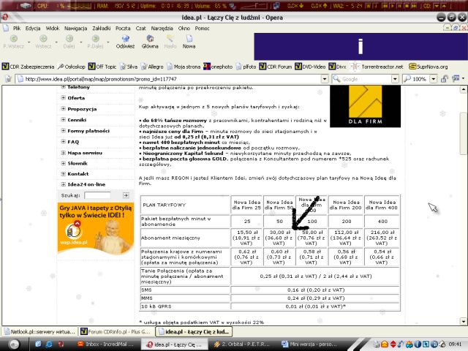The image size is (468, 351).
Task: Open the Dalej forward history dropdown arrow
Action: pos(81,42)
